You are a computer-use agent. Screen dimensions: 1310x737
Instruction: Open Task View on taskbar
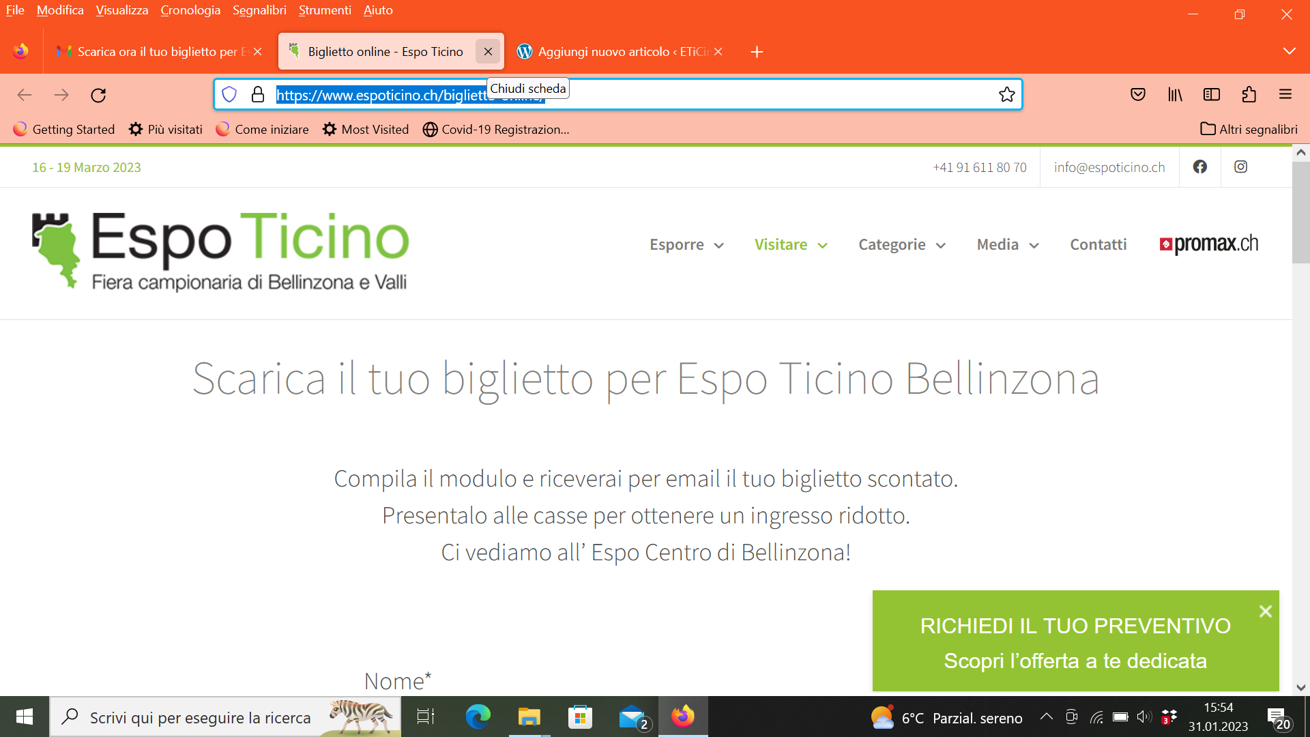pos(426,717)
